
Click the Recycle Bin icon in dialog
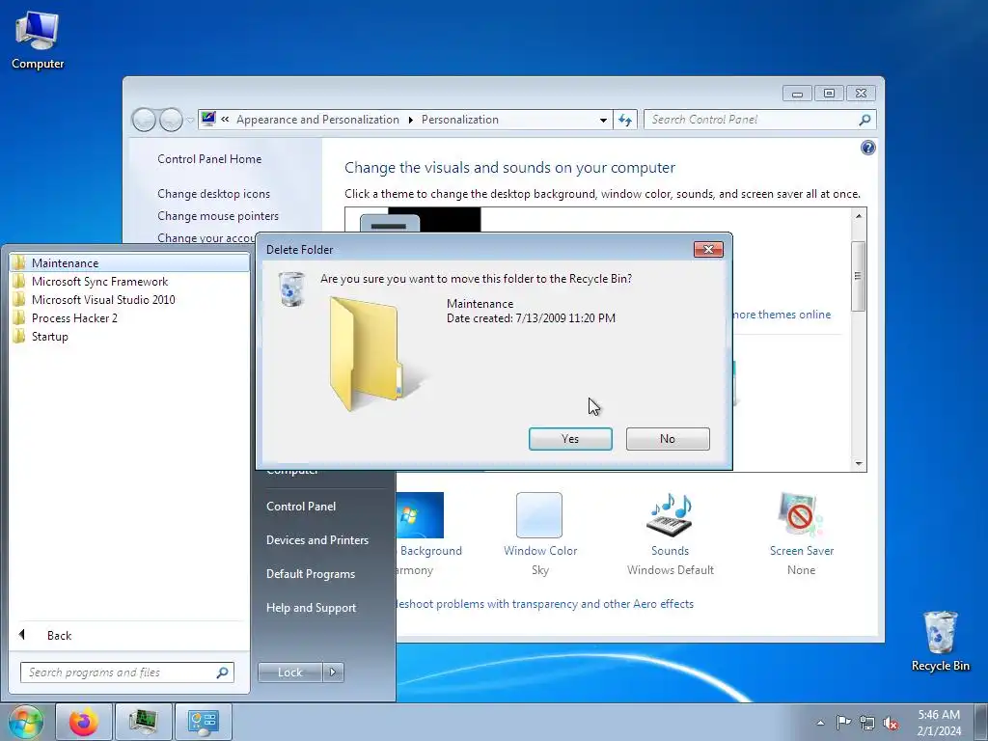(291, 289)
